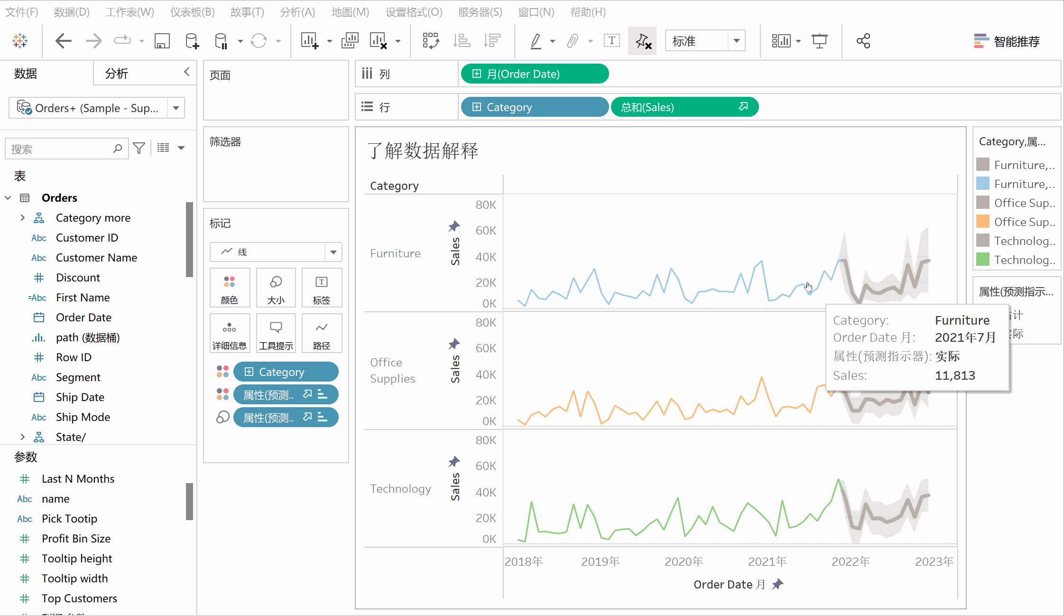Open the Color (颜色) marks card
The height and width of the screenshot is (616, 1064).
point(230,288)
